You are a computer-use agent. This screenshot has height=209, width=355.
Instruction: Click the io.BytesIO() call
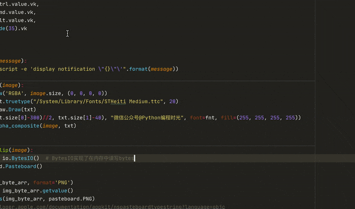point(21,158)
